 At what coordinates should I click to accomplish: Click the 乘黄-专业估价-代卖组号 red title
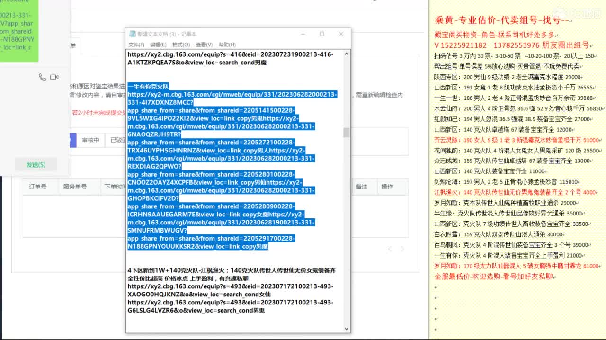[501, 20]
